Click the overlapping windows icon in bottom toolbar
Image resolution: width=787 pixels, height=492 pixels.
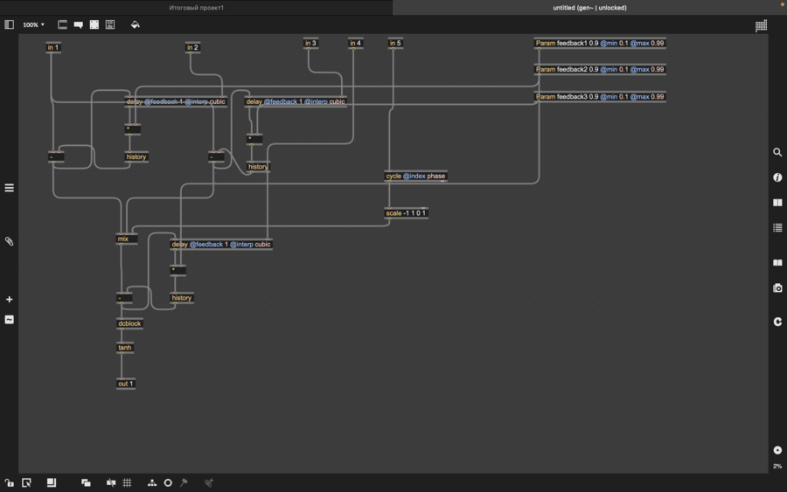pos(86,482)
